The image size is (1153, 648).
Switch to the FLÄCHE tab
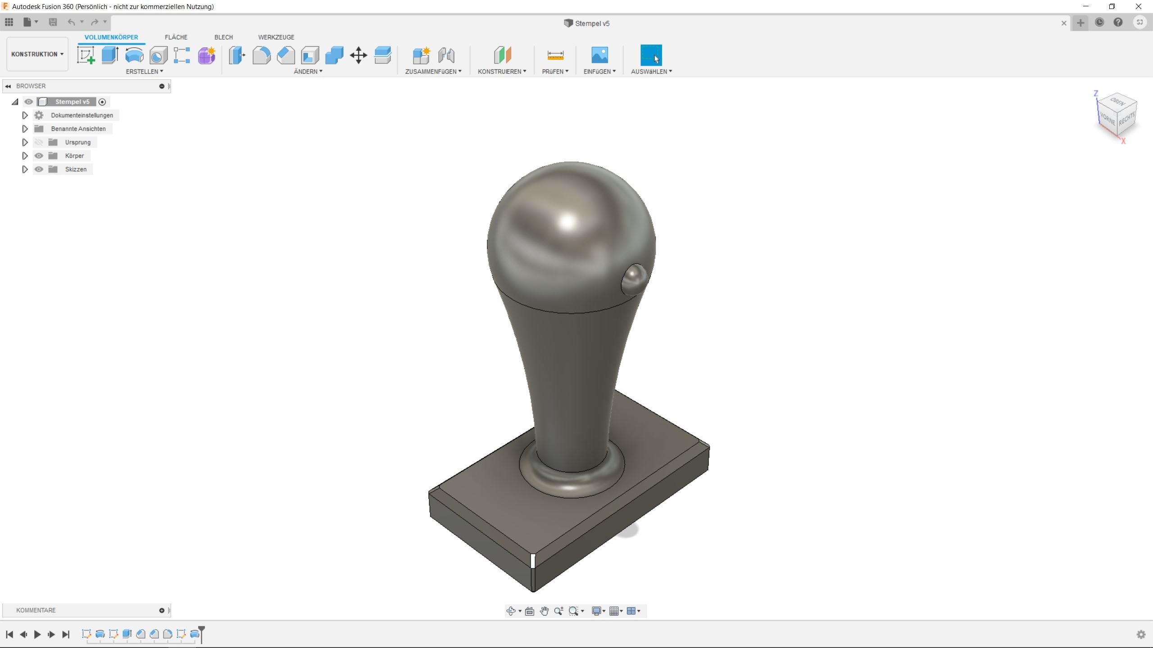[x=176, y=37]
